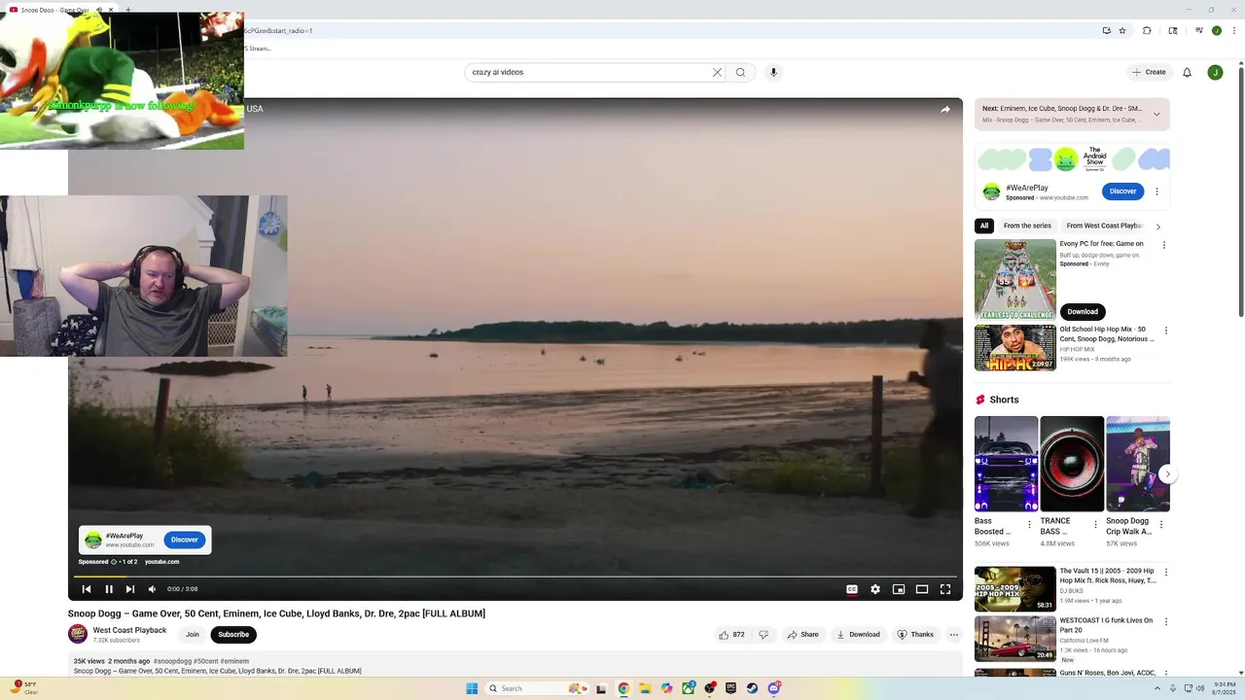The image size is (1245, 700).
Task: Subscribe to West Coast Playback
Action: click(233, 635)
